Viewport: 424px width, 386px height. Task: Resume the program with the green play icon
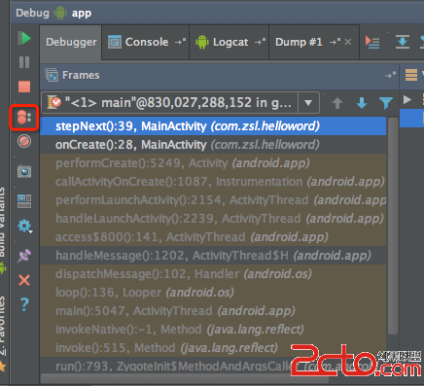[24, 38]
